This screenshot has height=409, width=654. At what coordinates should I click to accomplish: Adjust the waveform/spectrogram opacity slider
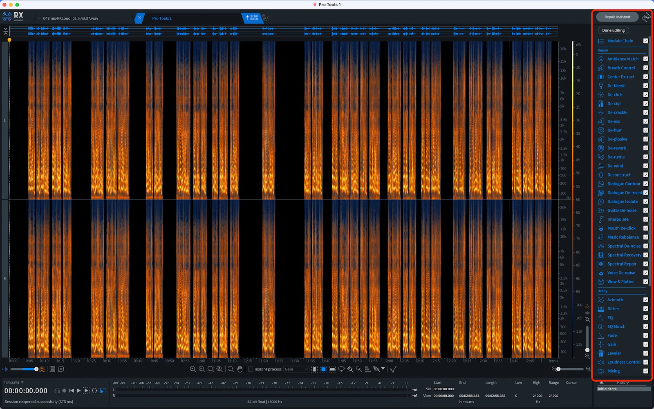point(24,369)
